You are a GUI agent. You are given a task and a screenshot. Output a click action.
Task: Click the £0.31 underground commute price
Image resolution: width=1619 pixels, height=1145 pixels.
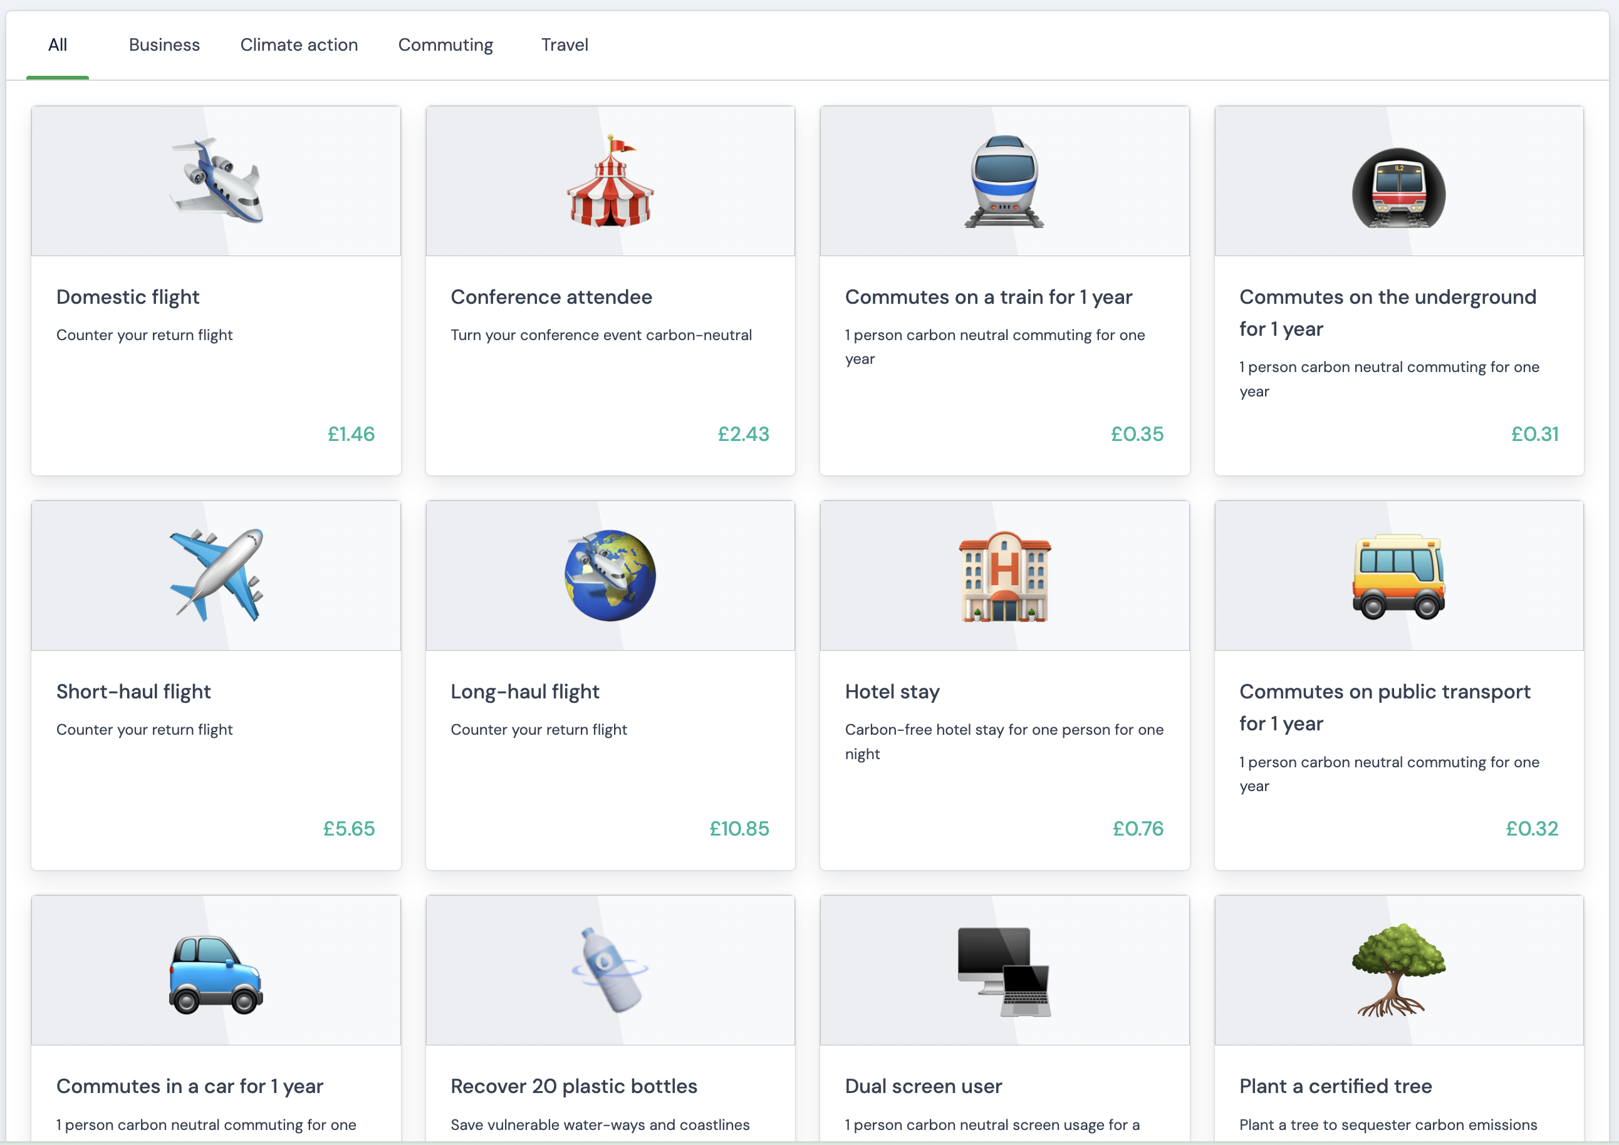pos(1534,433)
